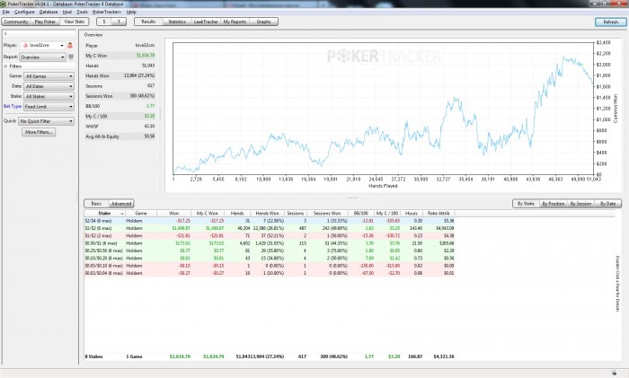Open the Tools menu
The image size is (629, 378).
click(x=82, y=12)
